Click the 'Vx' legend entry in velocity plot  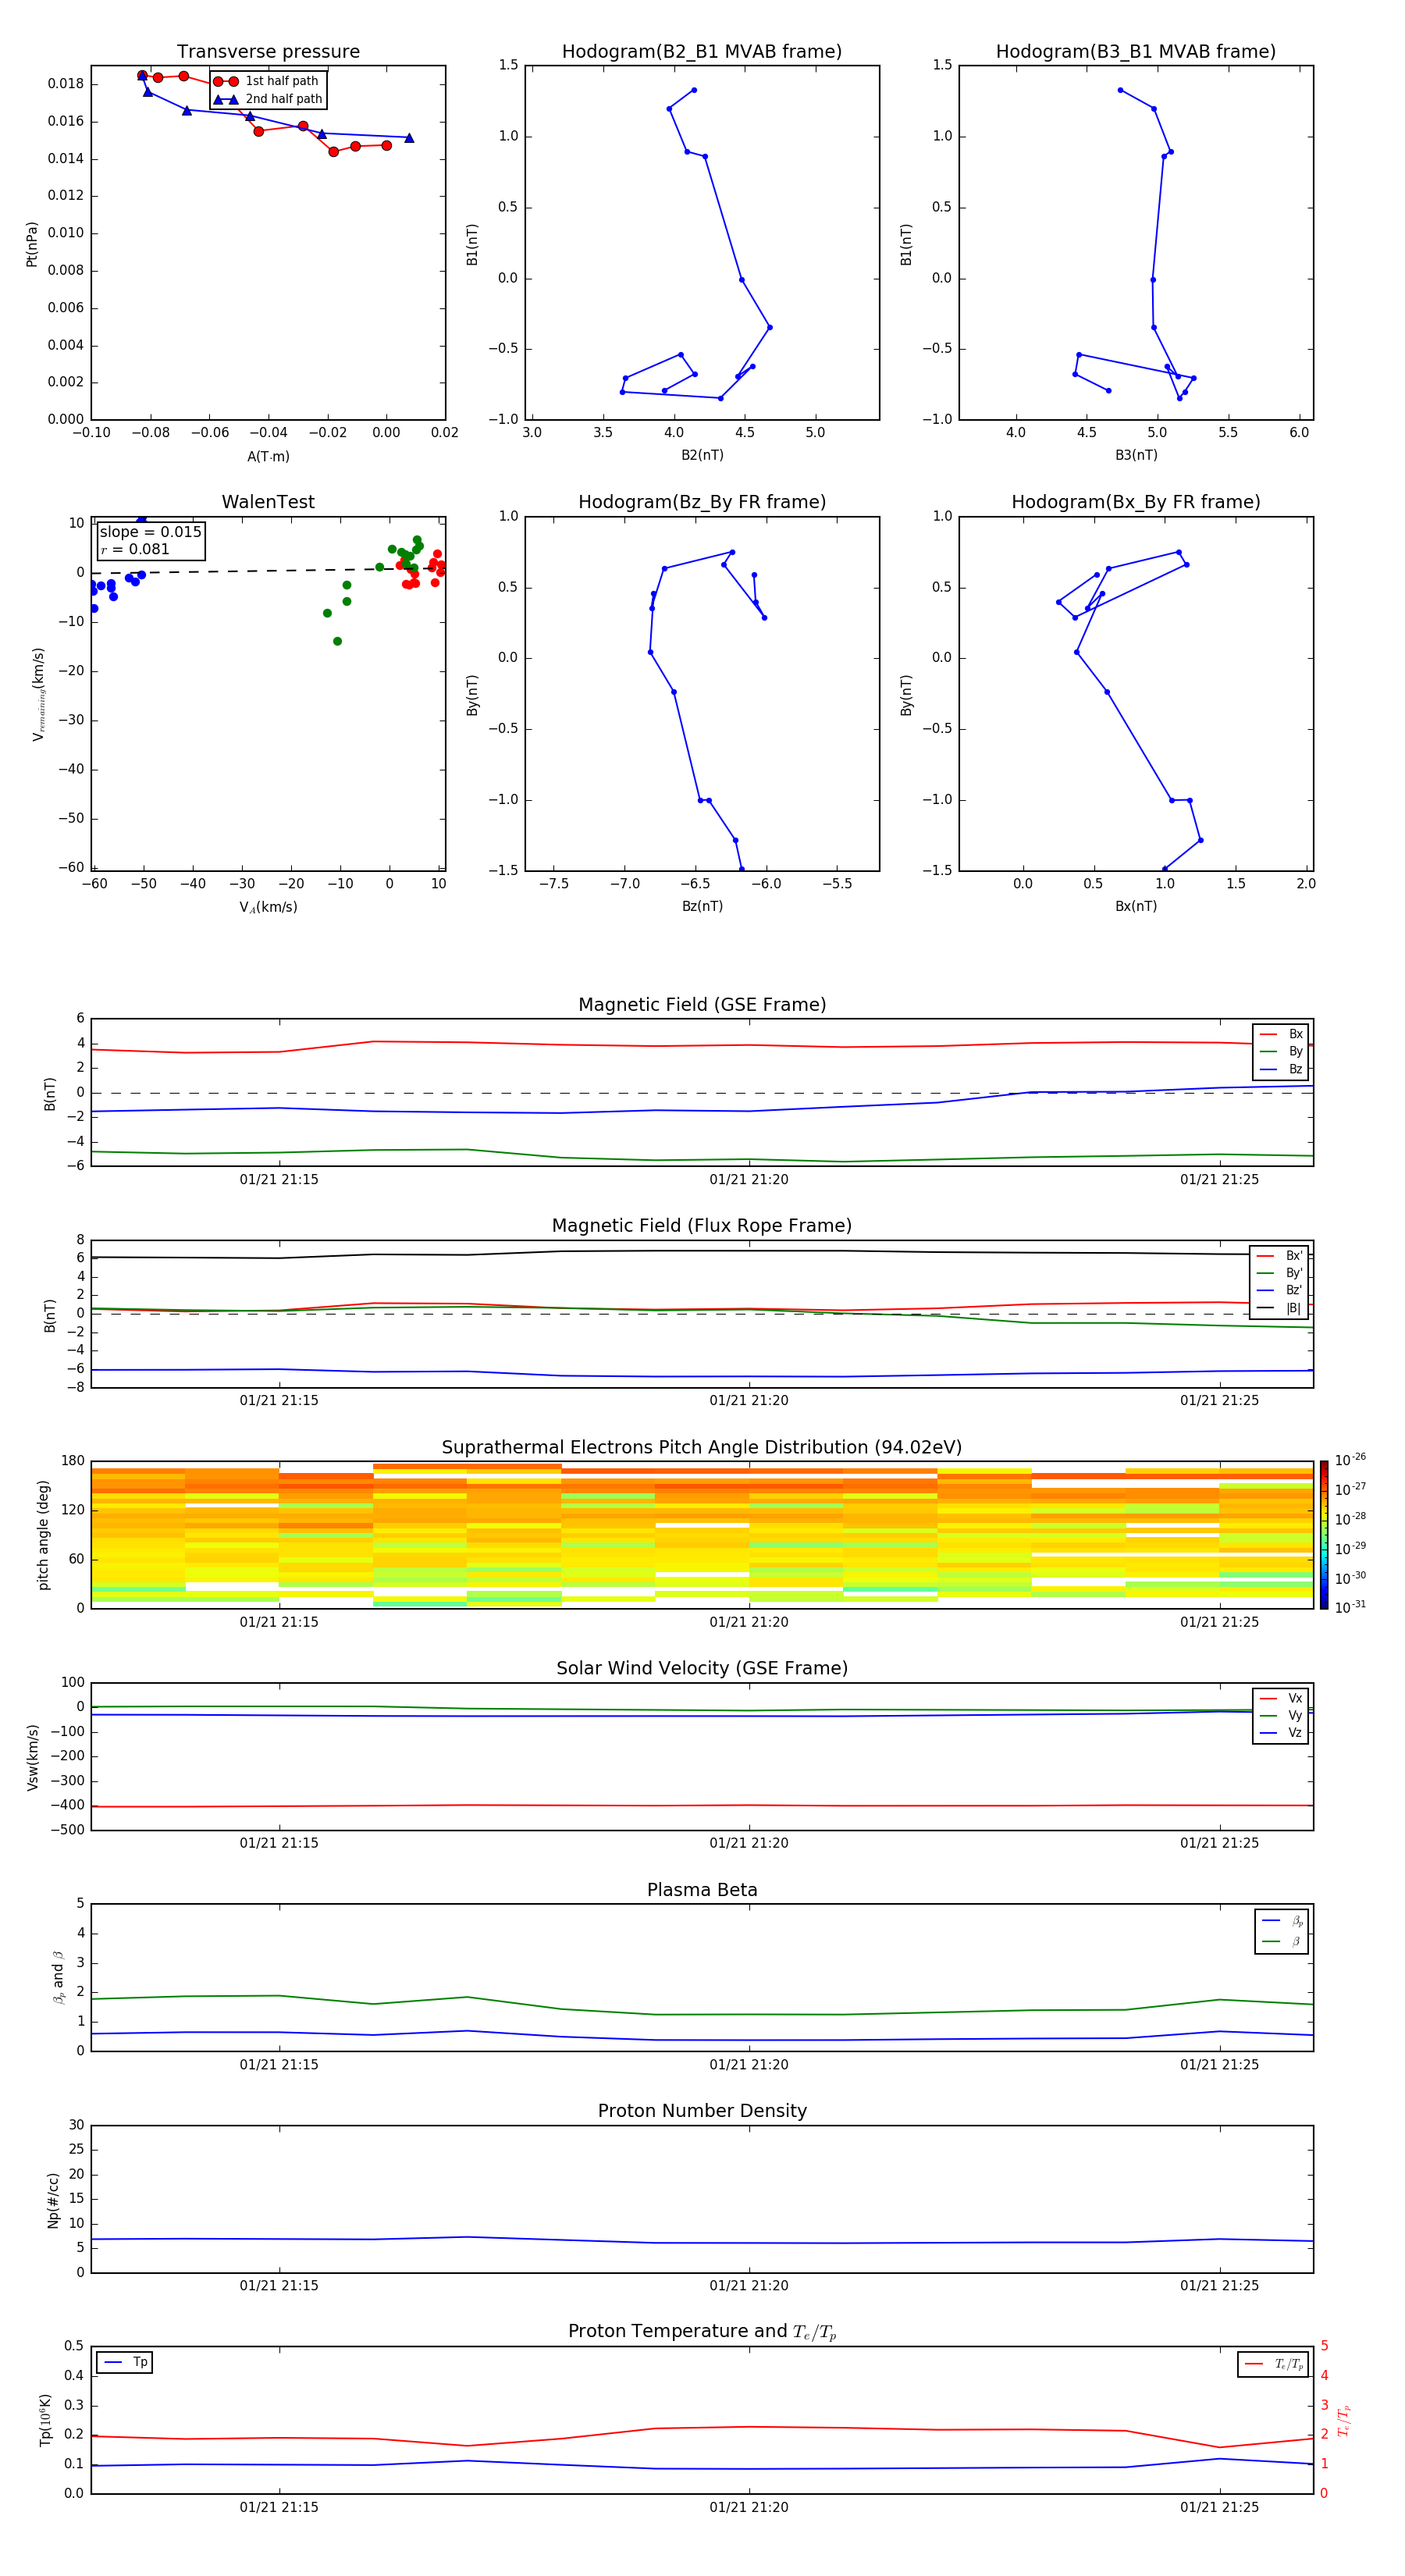pyautogui.click(x=1281, y=1698)
